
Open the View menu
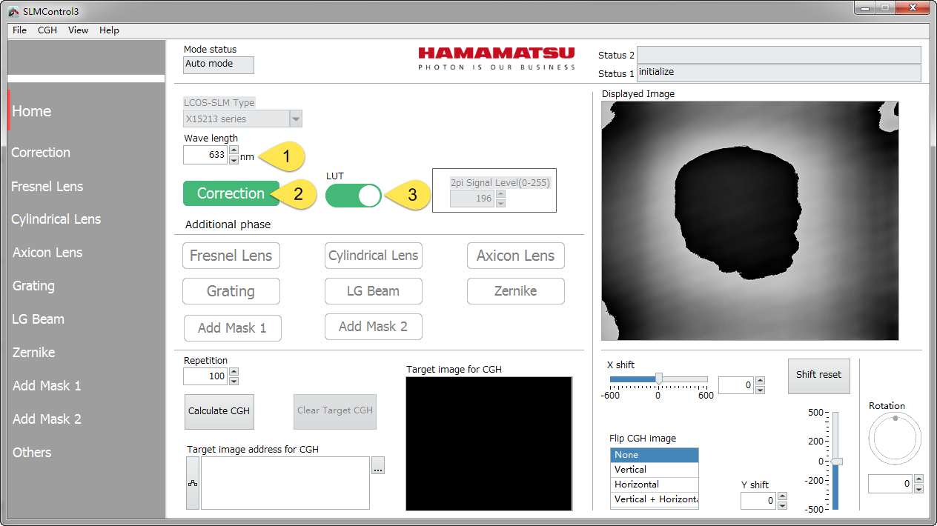(x=78, y=30)
